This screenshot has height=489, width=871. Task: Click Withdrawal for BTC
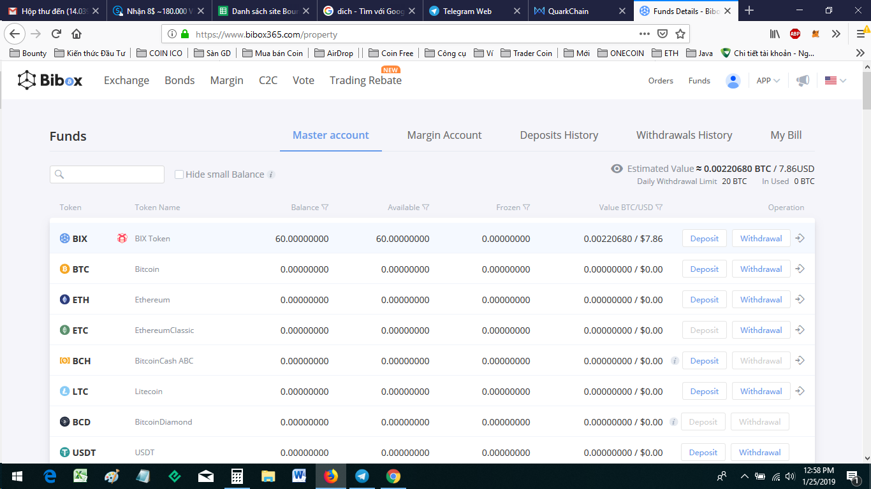(761, 269)
